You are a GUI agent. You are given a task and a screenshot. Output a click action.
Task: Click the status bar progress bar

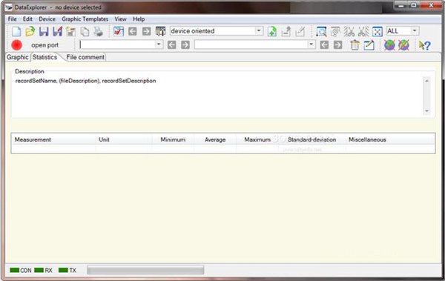[145, 270]
